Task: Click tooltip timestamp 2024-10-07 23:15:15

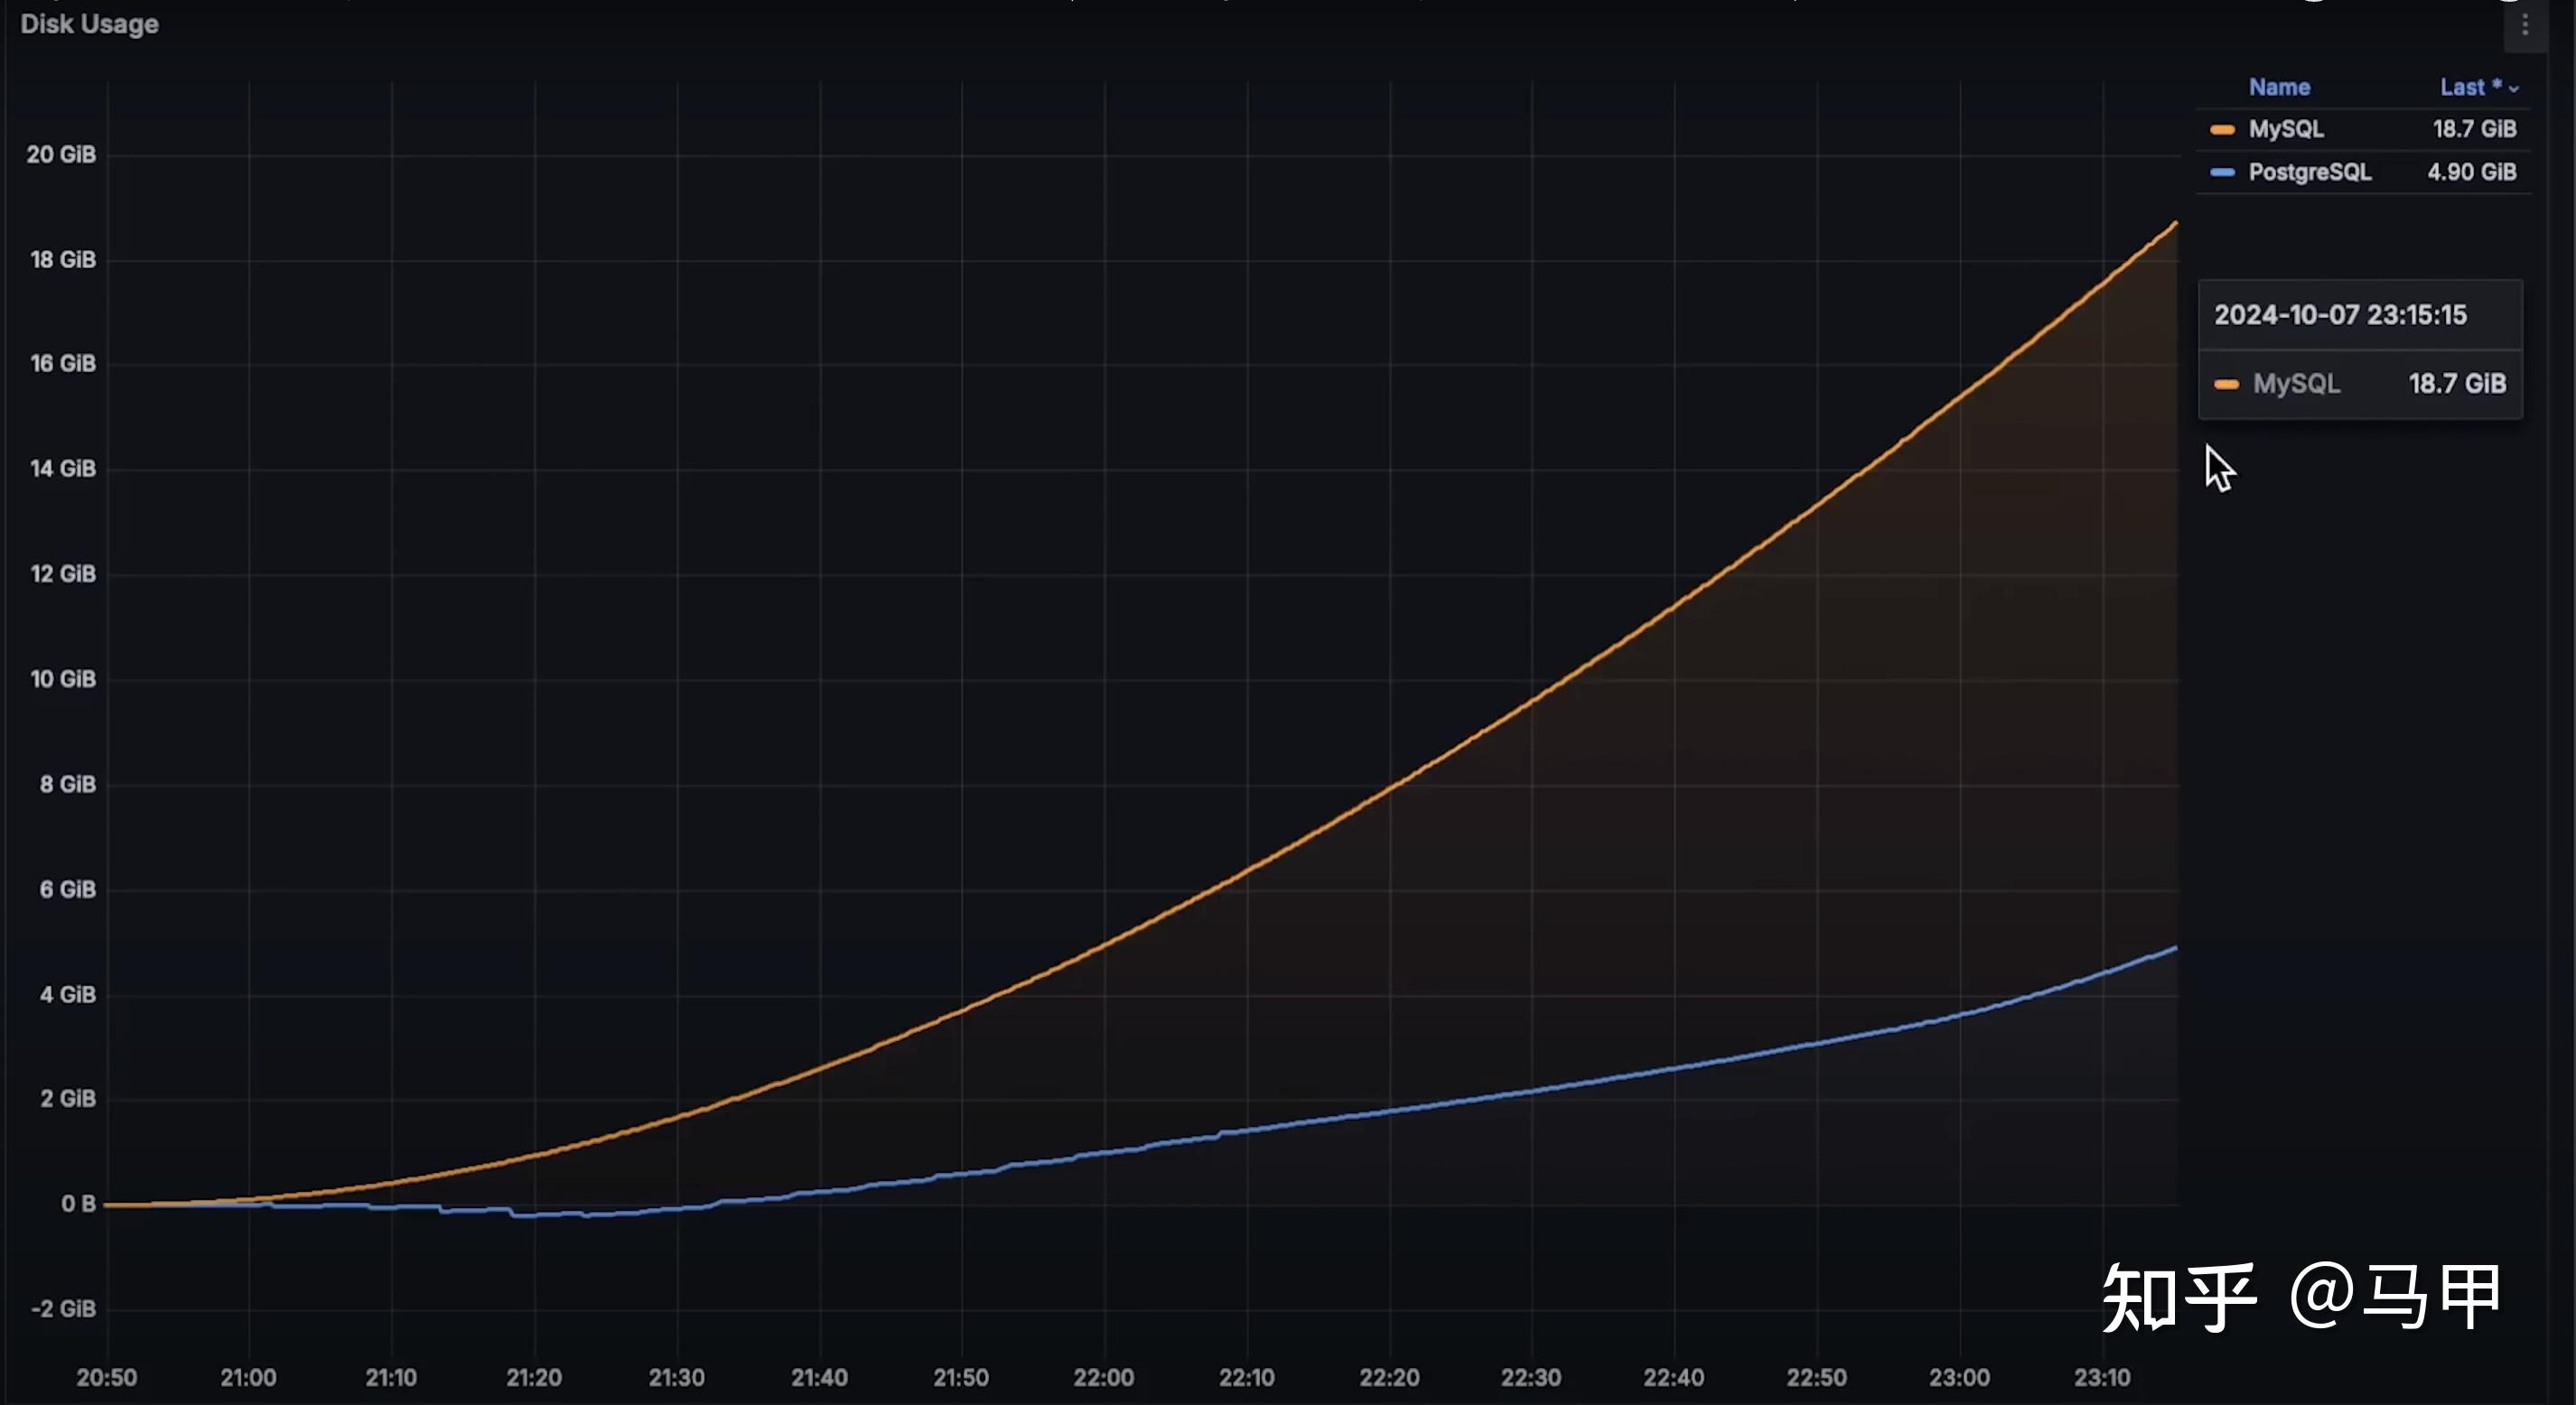Action: [2340, 315]
